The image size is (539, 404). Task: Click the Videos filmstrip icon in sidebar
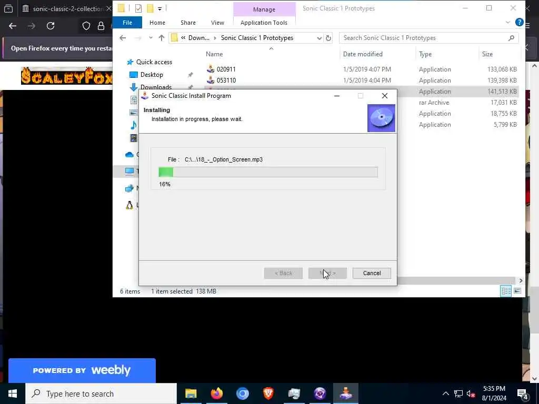click(134, 138)
